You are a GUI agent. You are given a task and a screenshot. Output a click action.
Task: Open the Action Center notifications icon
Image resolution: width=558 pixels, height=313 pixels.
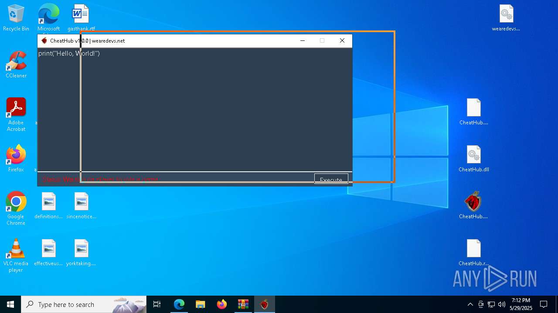click(544, 304)
